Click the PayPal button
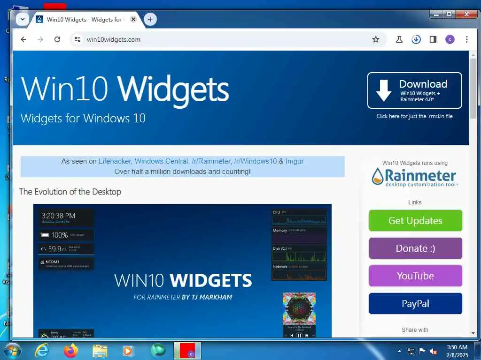Viewport: 481px width, 360px height. [x=415, y=303]
